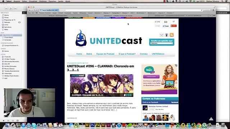This screenshot has width=230, height=129.
Task: Select Podcasts in the iTunes sidebar
Action: [7, 22]
